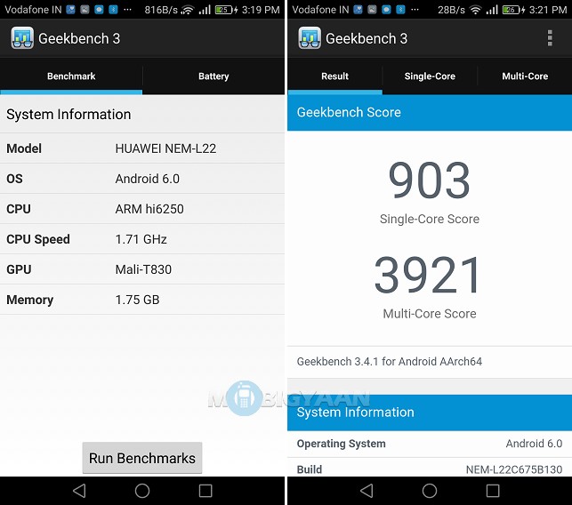Open the Multi-Core tab
The height and width of the screenshot is (505, 572).
tap(525, 76)
